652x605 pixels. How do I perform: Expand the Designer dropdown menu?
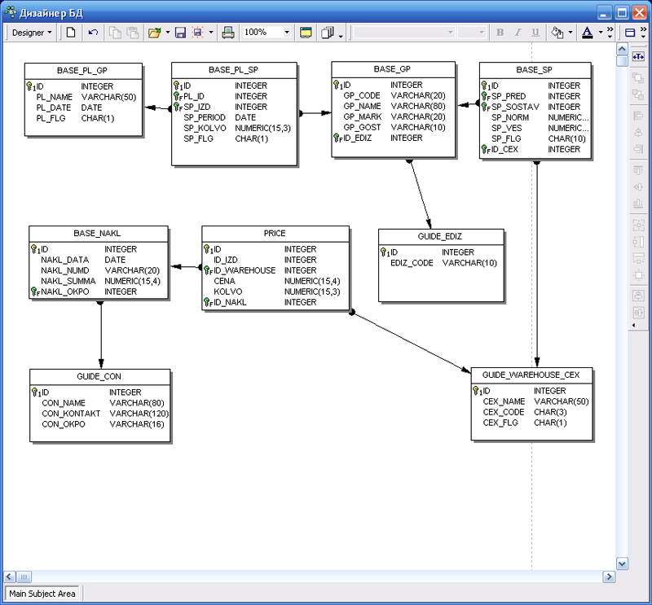click(32, 33)
